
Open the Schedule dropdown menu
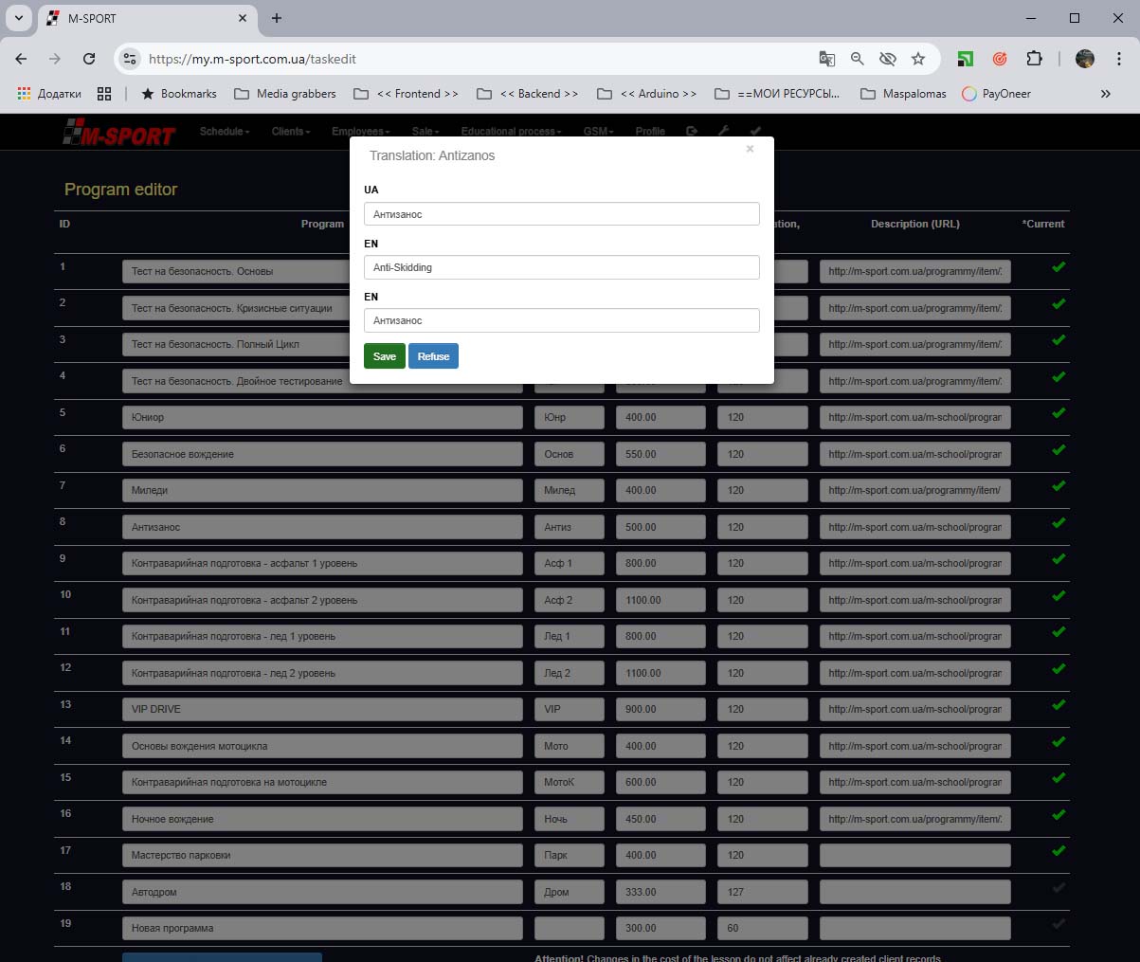225,132
